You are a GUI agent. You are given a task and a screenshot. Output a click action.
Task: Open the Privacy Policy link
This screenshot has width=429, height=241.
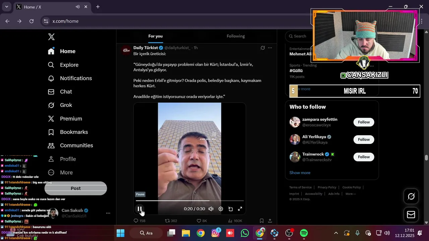327,187
